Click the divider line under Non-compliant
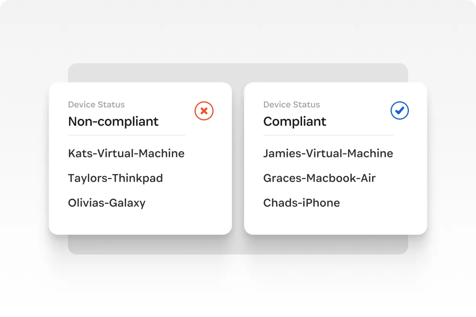Screen dimensions: 476x317 (126, 135)
